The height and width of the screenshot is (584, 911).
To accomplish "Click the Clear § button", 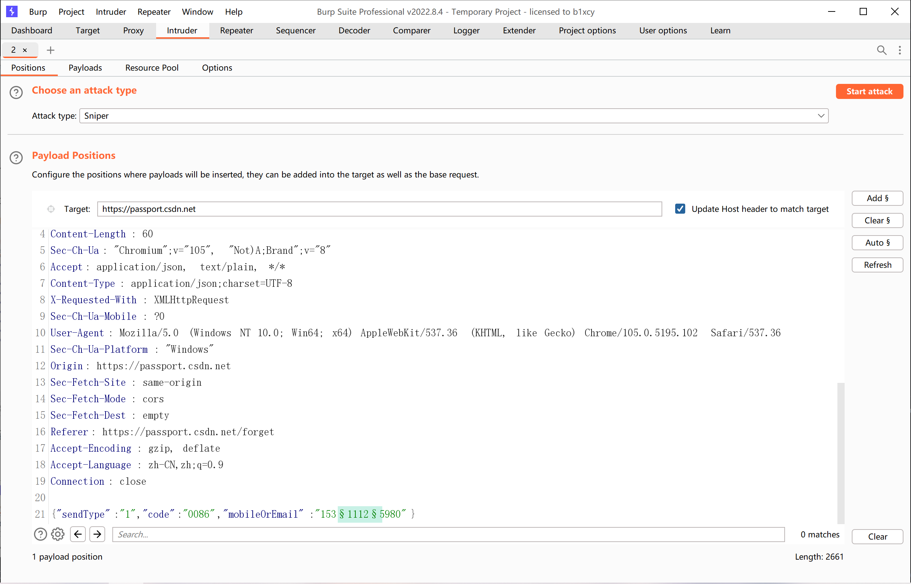I will coord(877,220).
